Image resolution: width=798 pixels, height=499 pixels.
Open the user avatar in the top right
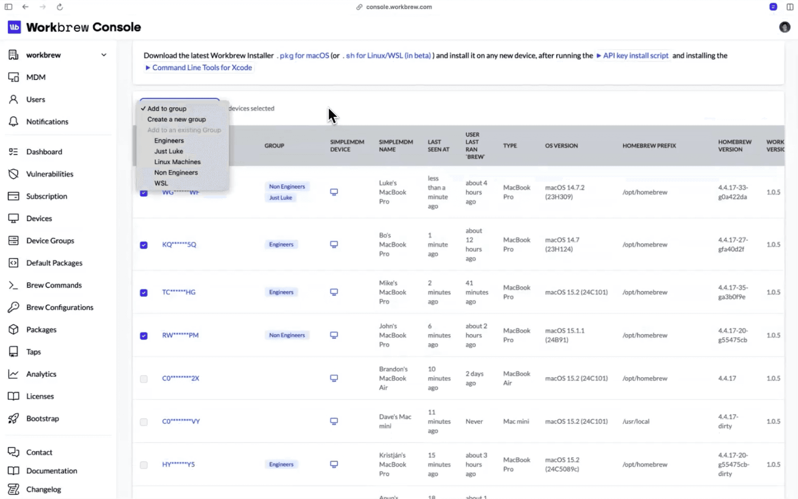pos(785,27)
